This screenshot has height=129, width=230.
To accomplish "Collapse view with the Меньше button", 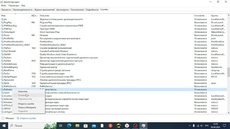I will pyautogui.click(x=8, y=118).
